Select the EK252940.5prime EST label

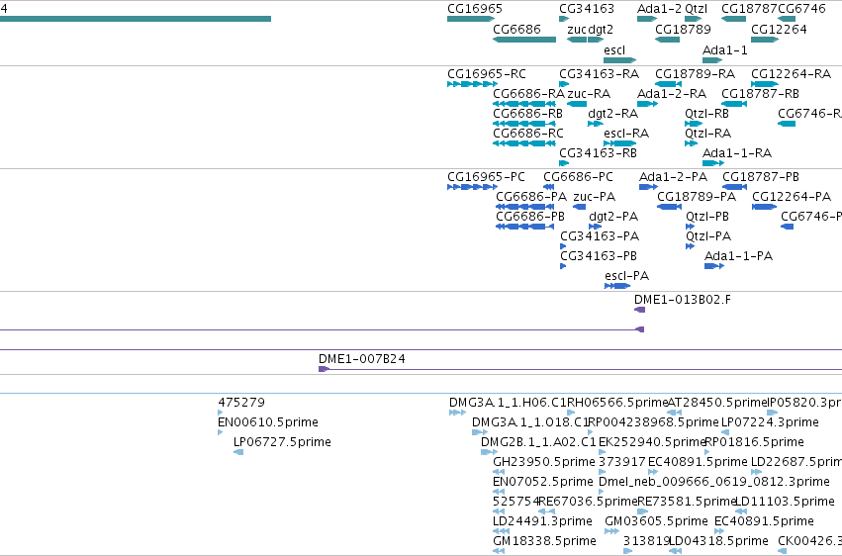point(651,442)
